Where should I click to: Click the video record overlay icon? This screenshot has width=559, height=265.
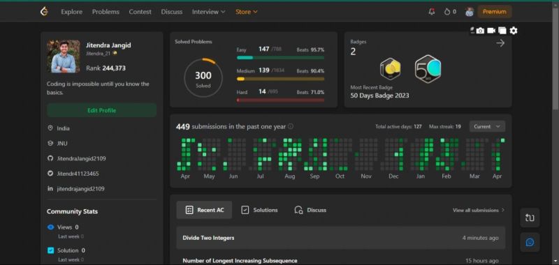pos(491,31)
